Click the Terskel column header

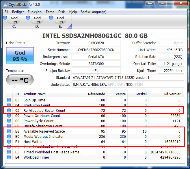[138, 94]
